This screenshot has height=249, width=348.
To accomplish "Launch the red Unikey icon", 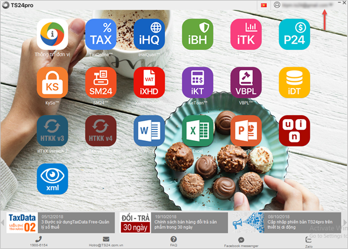I will (294, 131).
